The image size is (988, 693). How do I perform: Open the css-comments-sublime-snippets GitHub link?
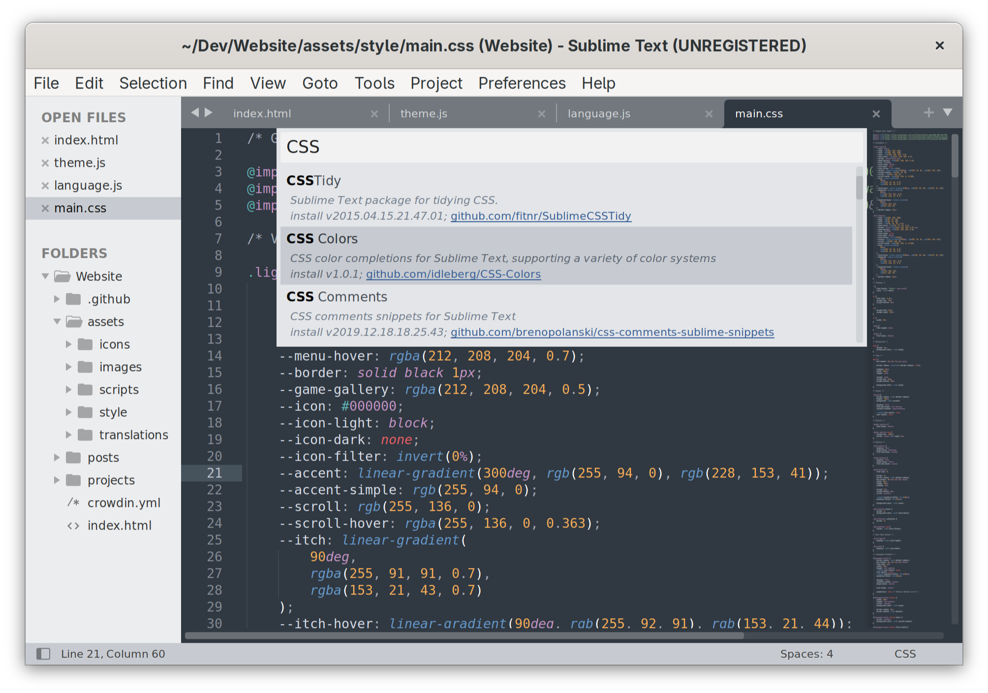pos(612,332)
